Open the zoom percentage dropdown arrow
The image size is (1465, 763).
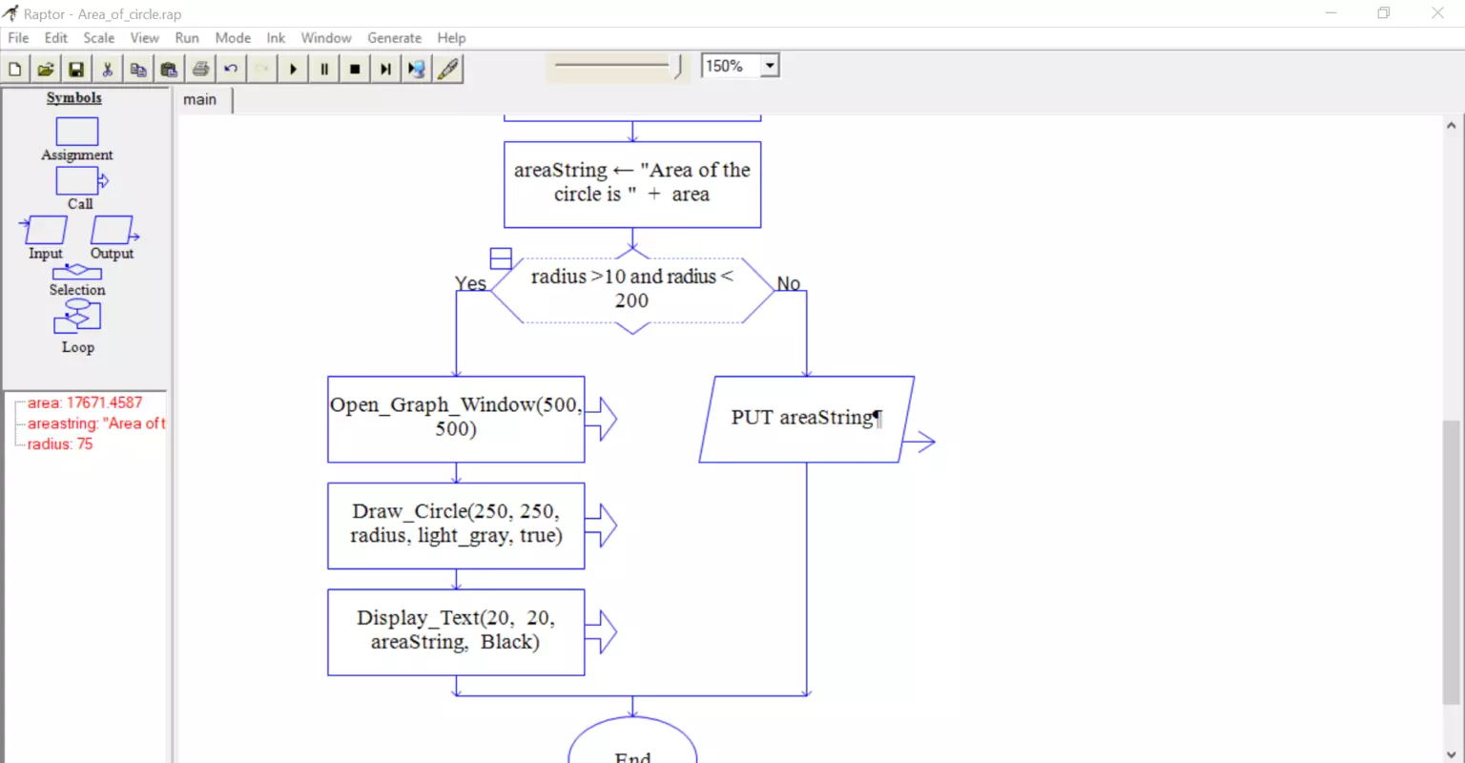coord(770,66)
